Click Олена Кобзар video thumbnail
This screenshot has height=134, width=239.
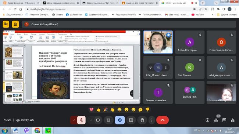(158, 42)
